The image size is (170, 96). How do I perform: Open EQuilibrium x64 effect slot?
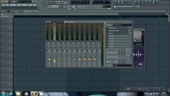click(x=118, y=31)
